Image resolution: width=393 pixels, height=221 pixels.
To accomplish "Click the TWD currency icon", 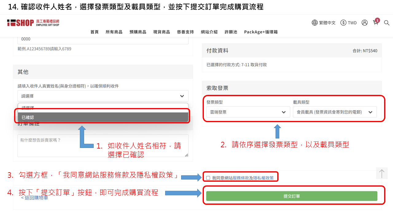I will point(343,23).
